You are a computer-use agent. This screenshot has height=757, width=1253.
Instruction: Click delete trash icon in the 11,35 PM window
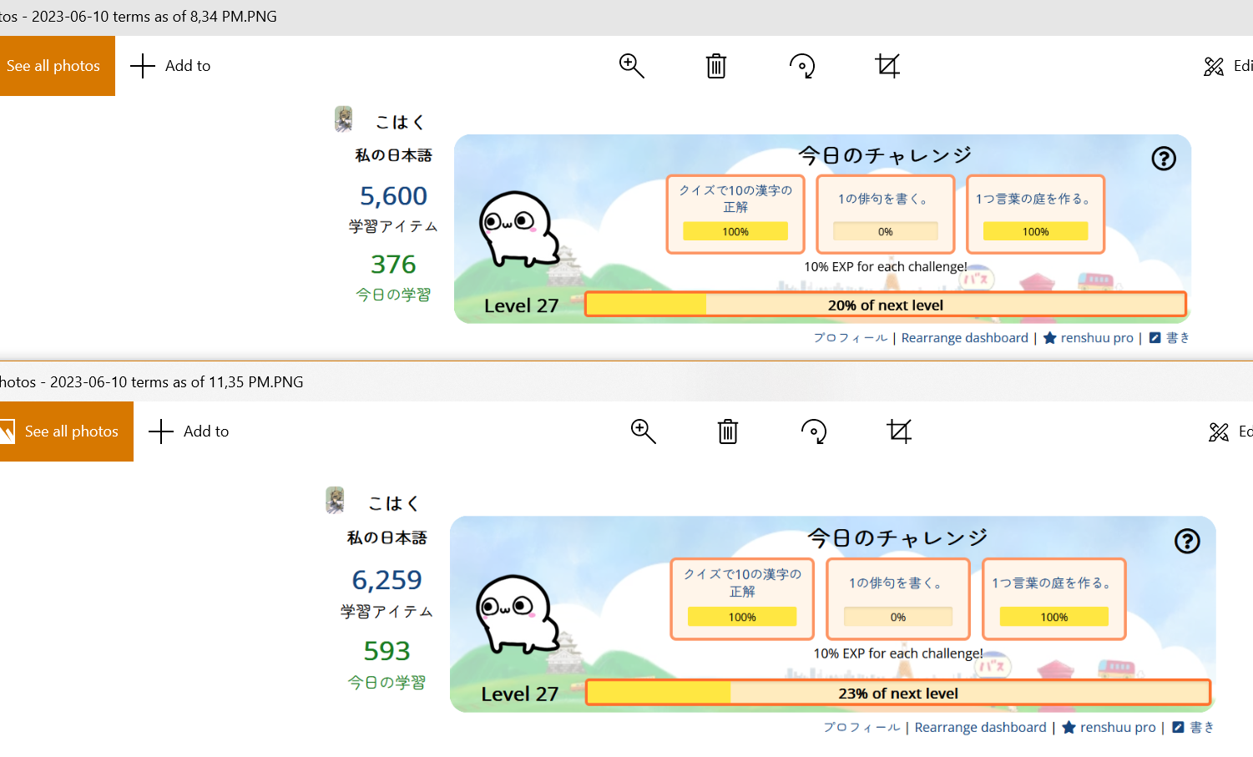click(728, 431)
